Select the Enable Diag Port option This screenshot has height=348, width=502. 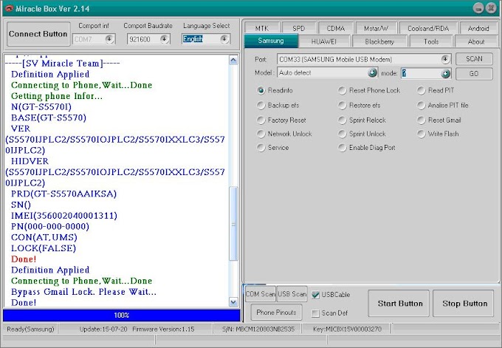[x=343, y=148]
